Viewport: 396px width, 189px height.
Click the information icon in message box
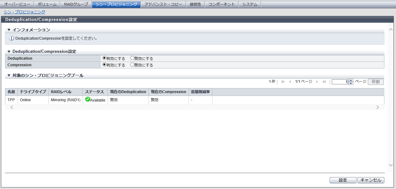tap(12, 38)
